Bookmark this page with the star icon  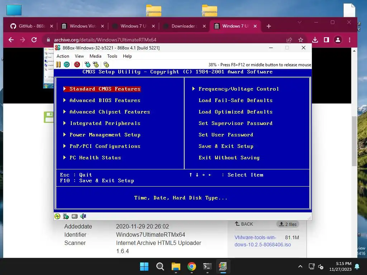pyautogui.click(x=301, y=40)
